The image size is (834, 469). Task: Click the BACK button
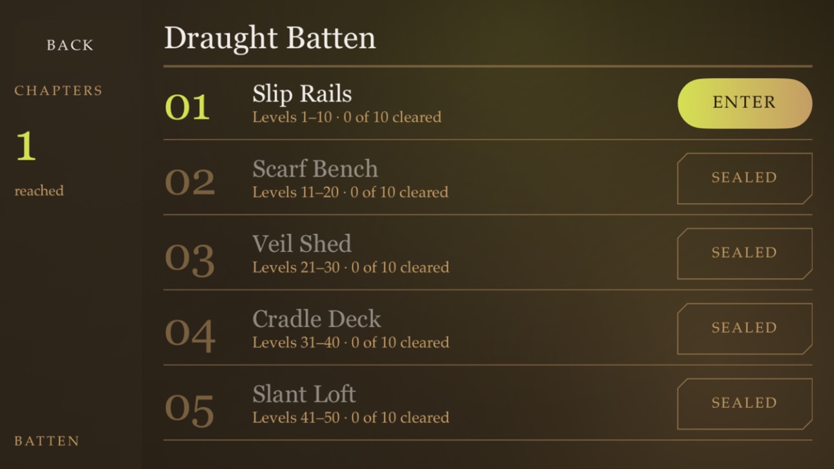click(x=70, y=45)
